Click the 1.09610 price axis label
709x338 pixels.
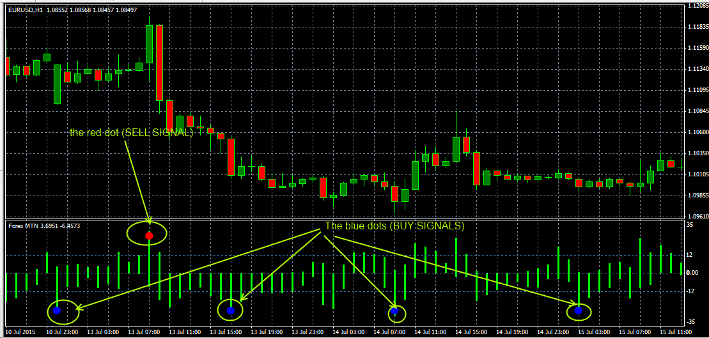(x=697, y=216)
